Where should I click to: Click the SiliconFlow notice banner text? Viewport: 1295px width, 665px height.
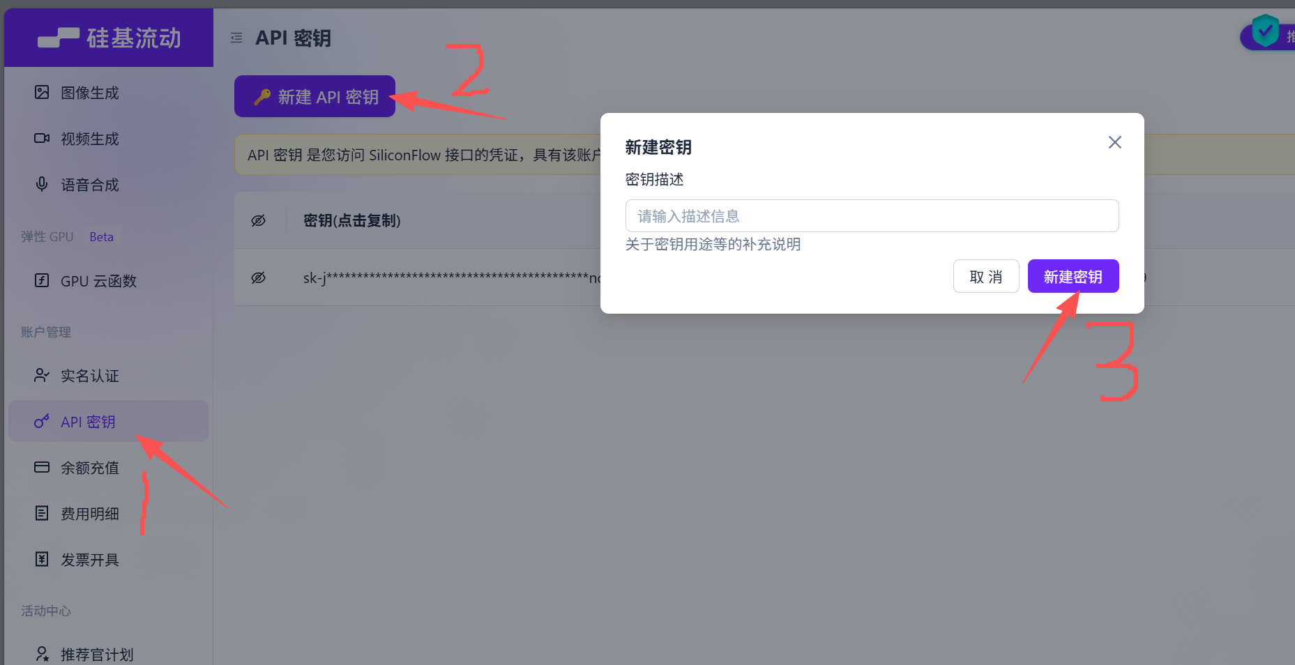424,155
